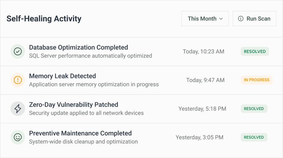Click RESOLVED badge for Database Optimization
The height and width of the screenshot is (158, 283).
255,52
